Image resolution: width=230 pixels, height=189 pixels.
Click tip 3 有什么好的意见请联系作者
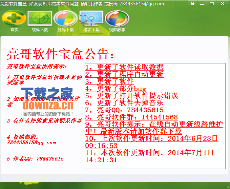pos(44,121)
